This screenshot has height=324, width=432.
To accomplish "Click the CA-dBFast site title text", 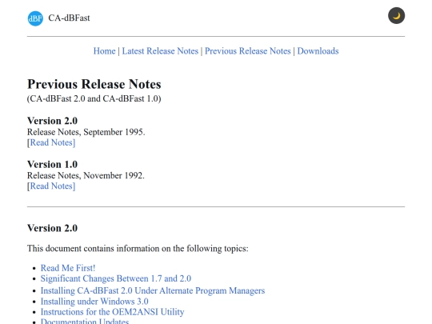I will 69,18.
